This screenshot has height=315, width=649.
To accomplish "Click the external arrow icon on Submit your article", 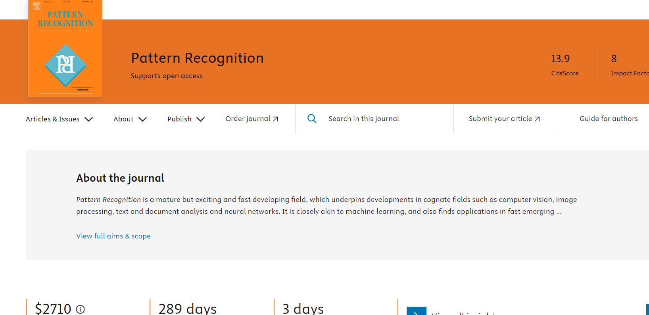I will pyautogui.click(x=537, y=119).
